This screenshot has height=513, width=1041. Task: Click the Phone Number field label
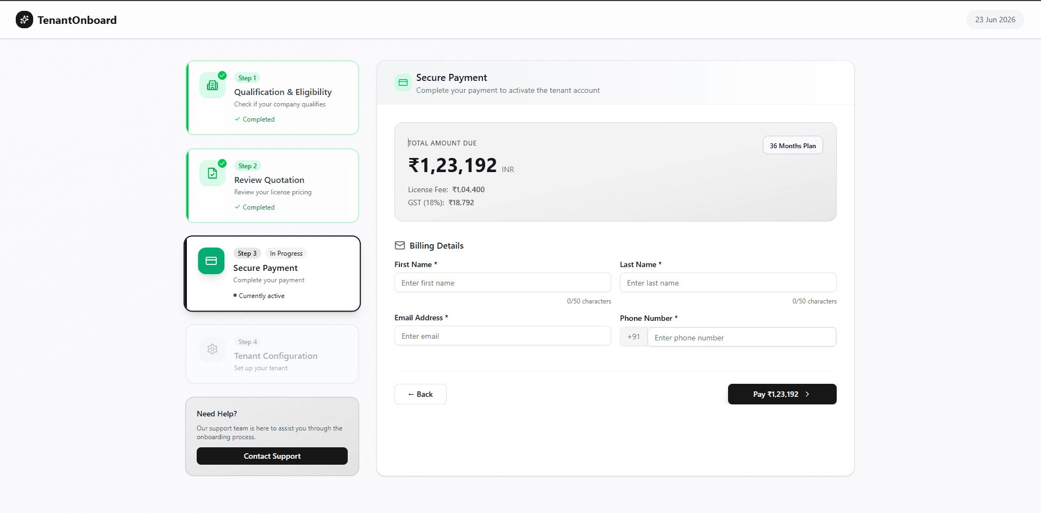(x=649, y=318)
